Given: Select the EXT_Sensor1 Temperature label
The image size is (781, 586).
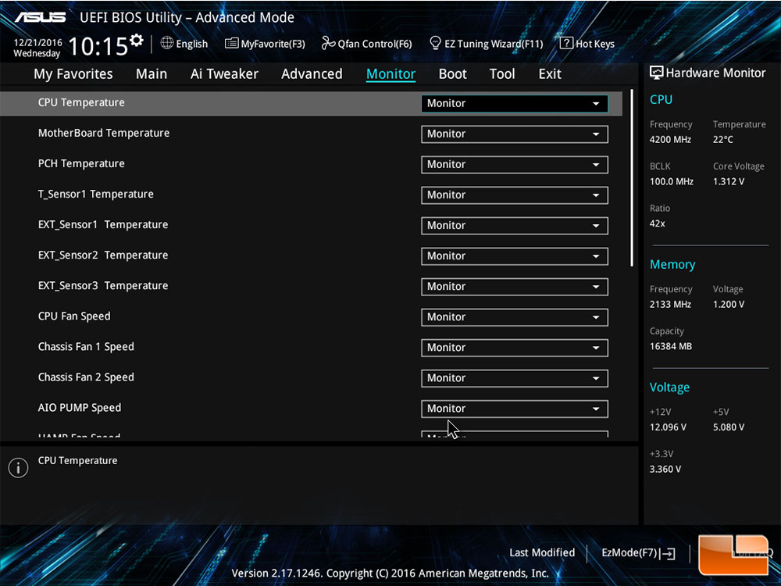Looking at the screenshot, I should 103,225.
